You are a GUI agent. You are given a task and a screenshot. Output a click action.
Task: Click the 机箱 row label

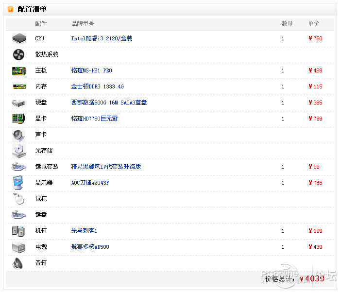[41, 231]
